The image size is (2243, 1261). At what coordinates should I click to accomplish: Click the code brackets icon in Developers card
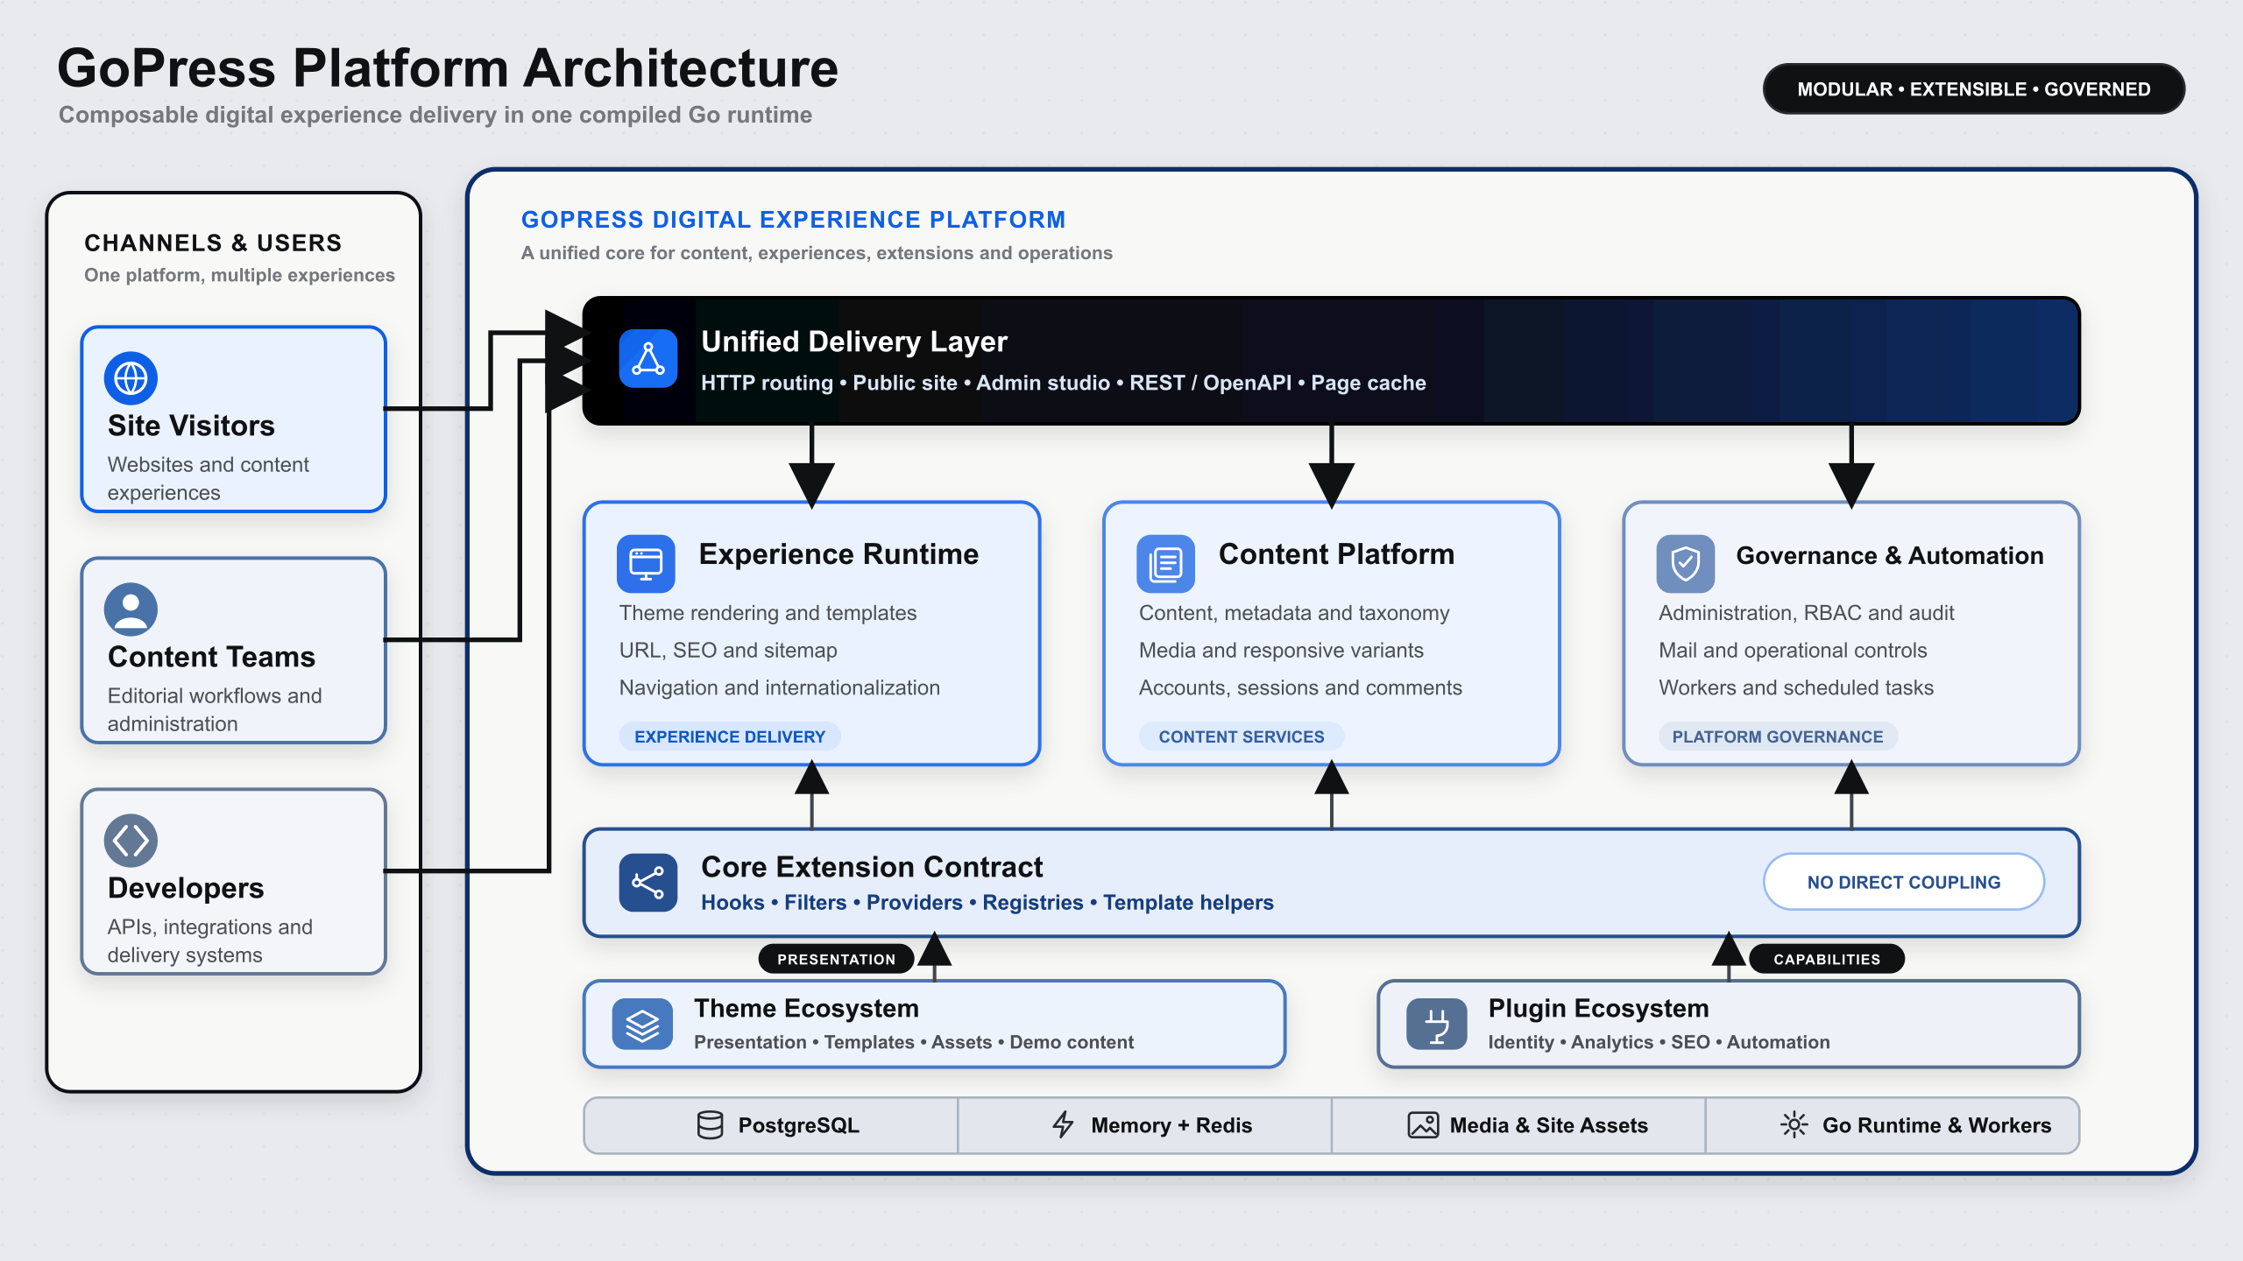coord(131,841)
